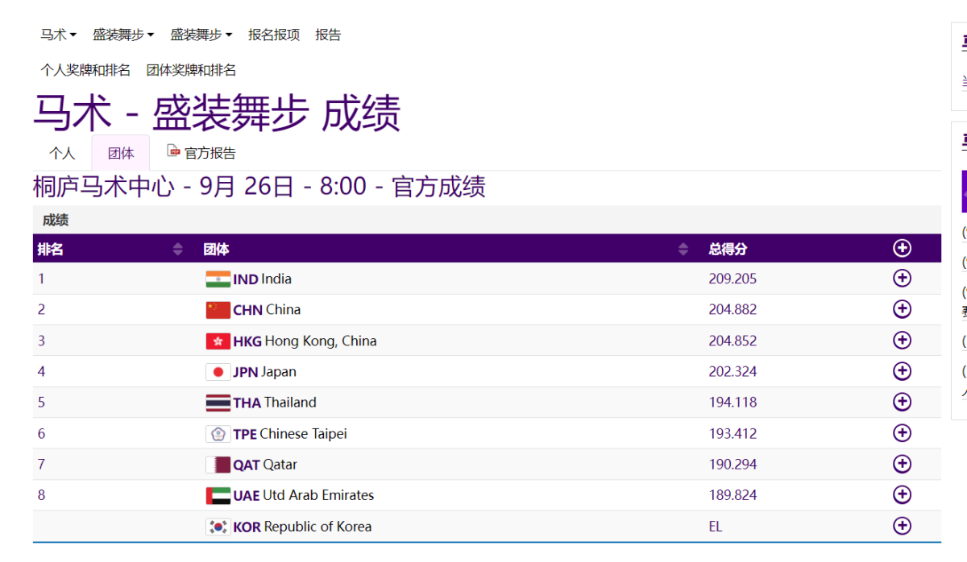Click India flag icon
The image size is (967, 562).
coord(218,279)
